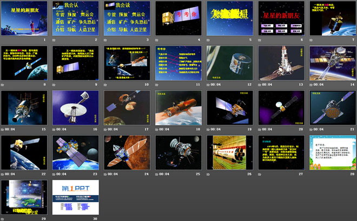Select slide 23 thumbnail
Screen dimensions: 357x221
pos(76,153)
